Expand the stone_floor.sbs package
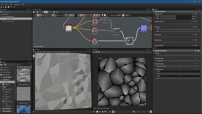The image size is (202, 114). tap(1, 16)
